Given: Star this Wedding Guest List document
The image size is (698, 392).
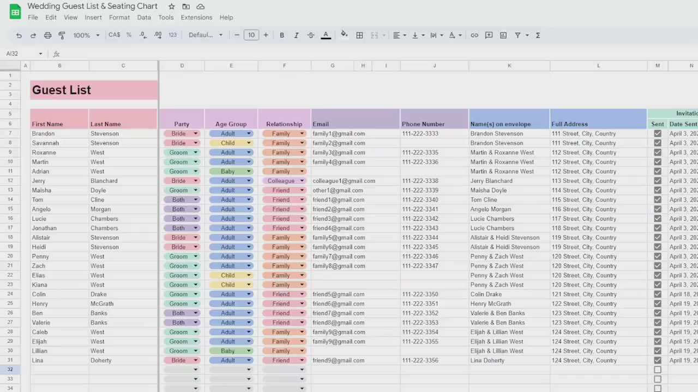Looking at the screenshot, I should click(x=172, y=7).
